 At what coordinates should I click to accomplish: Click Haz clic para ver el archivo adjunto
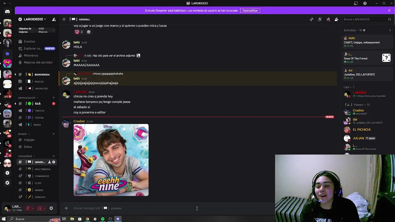point(114,55)
